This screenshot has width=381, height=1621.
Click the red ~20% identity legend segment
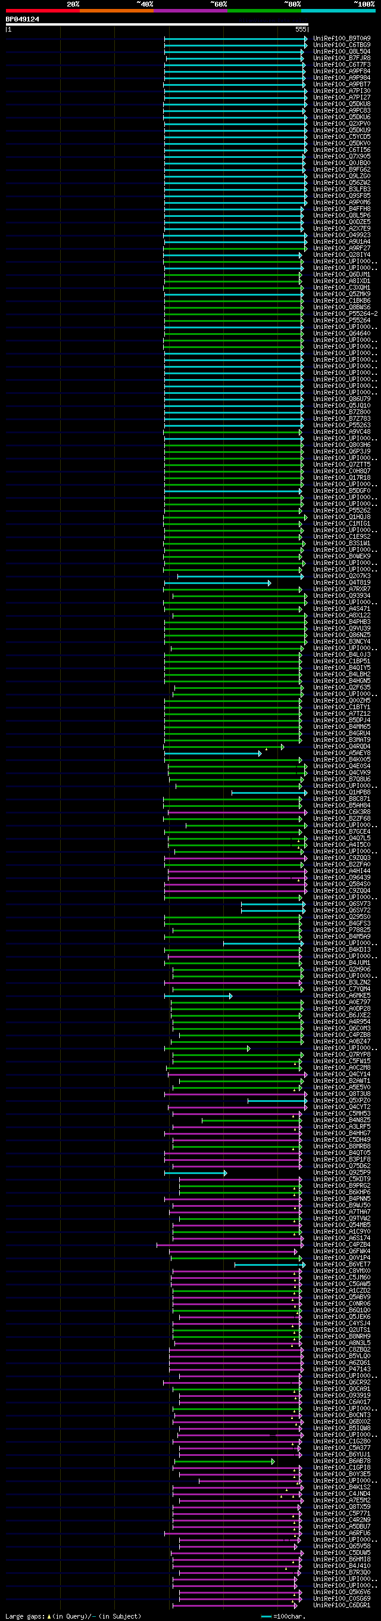tap(43, 11)
